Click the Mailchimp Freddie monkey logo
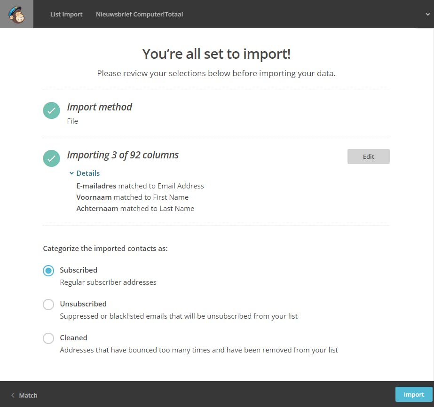This screenshot has height=407, width=434. pyautogui.click(x=16, y=14)
